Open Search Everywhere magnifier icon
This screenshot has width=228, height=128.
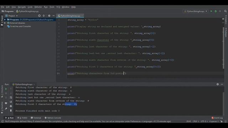(226, 11)
